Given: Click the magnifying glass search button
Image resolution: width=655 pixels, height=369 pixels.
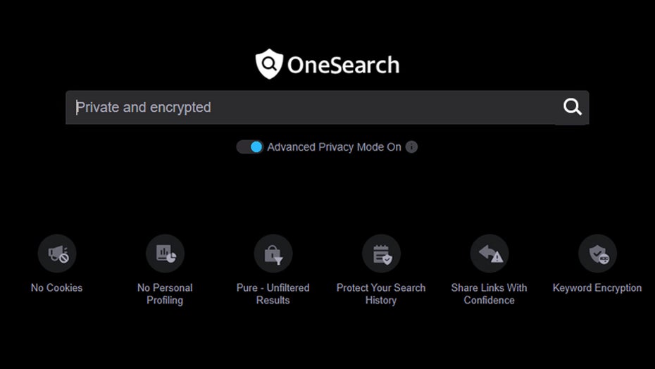Looking at the screenshot, I should [x=573, y=107].
